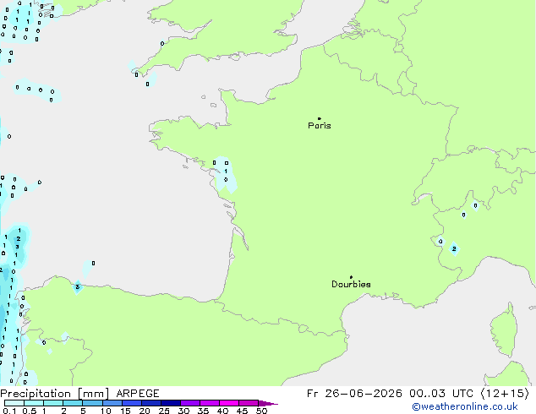The image size is (536, 414).
Task: Click the Dourbies location dot marker
Action: pyautogui.click(x=351, y=277)
